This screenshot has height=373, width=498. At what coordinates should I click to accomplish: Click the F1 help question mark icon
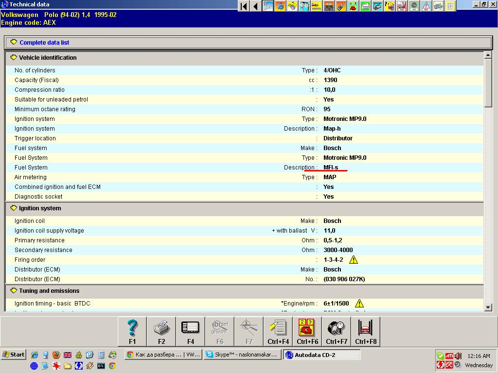(132, 331)
